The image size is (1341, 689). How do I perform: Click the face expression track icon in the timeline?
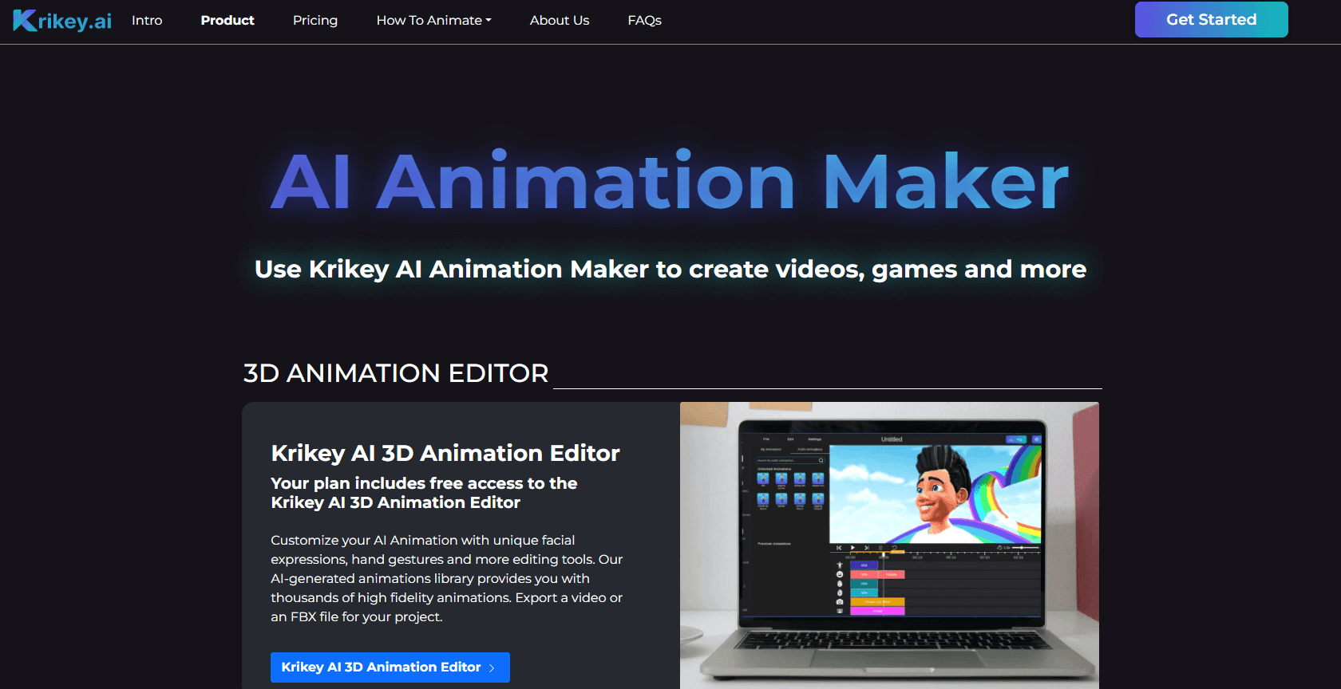[840, 574]
